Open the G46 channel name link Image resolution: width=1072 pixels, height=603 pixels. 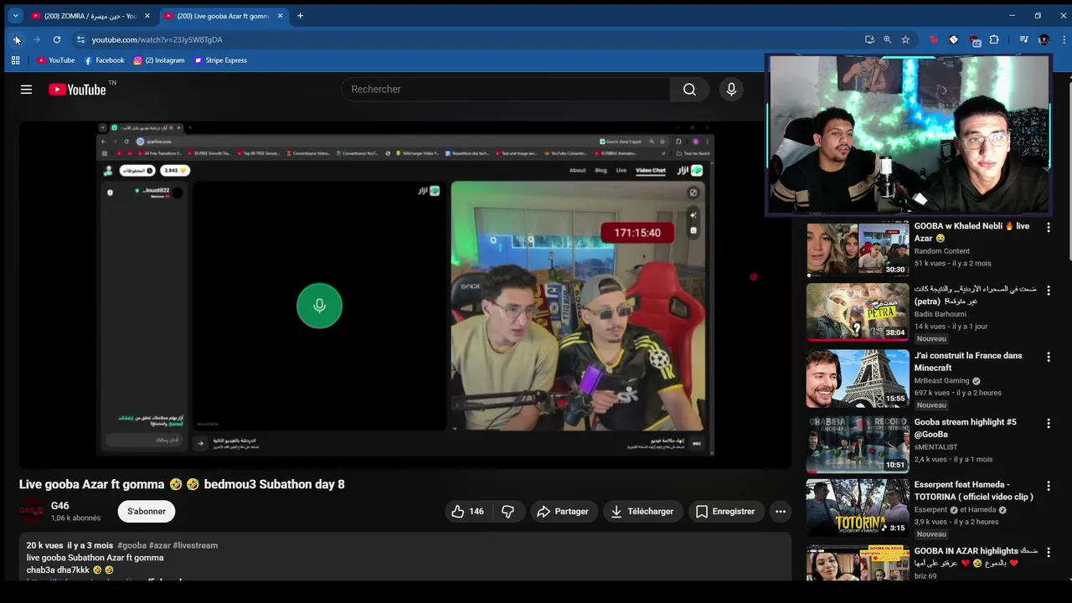(x=59, y=506)
